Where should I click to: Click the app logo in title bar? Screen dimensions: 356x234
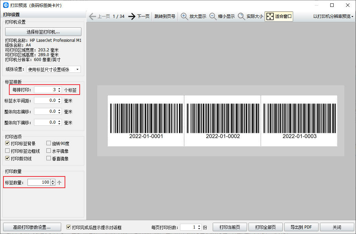click(5, 5)
